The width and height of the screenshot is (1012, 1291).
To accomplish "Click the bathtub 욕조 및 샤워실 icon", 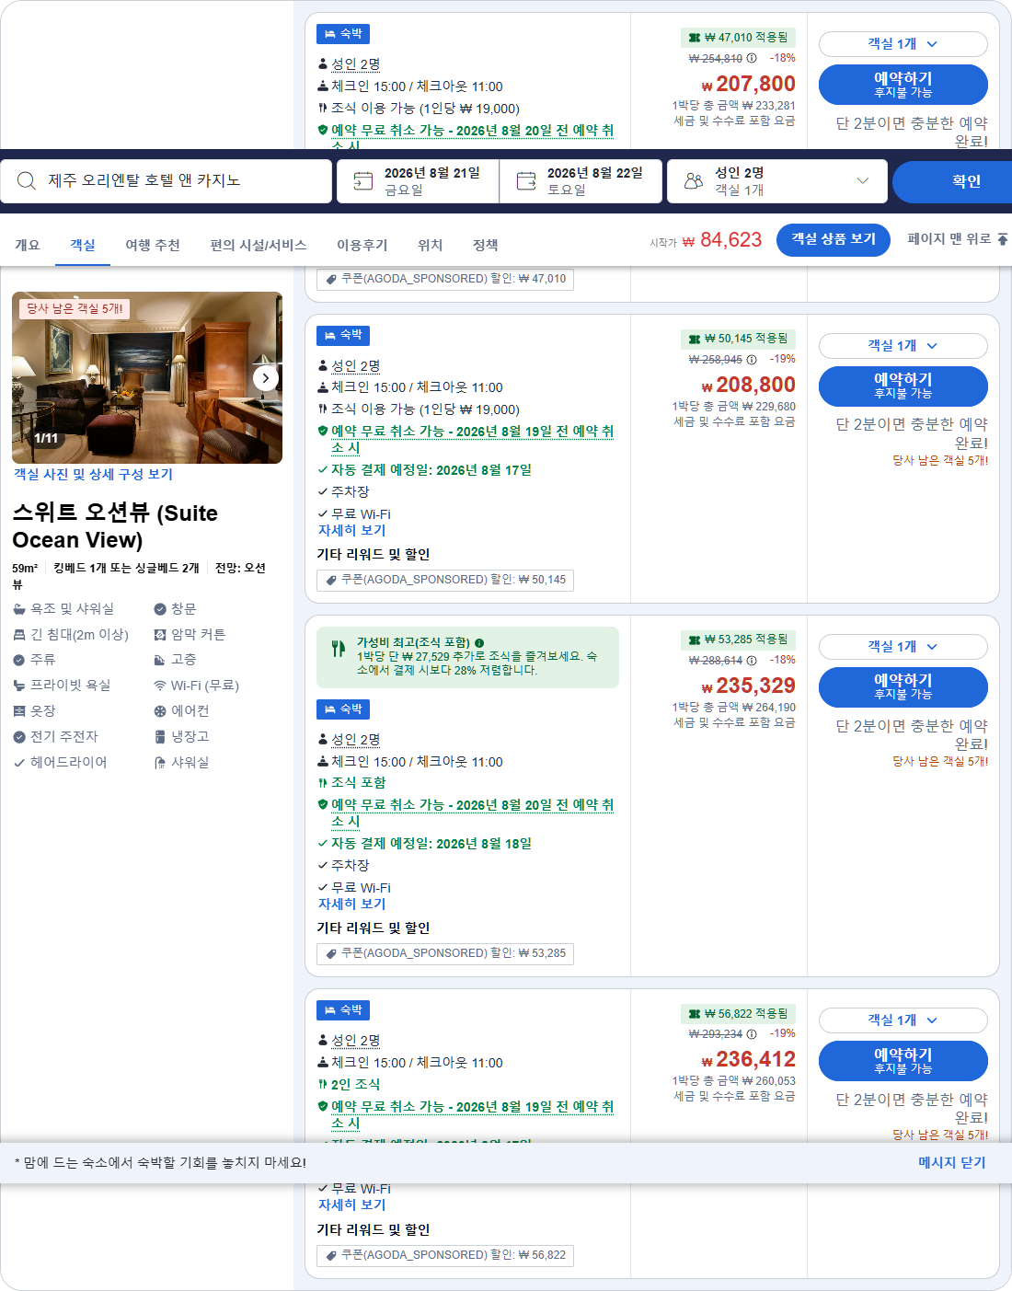I will point(19,609).
